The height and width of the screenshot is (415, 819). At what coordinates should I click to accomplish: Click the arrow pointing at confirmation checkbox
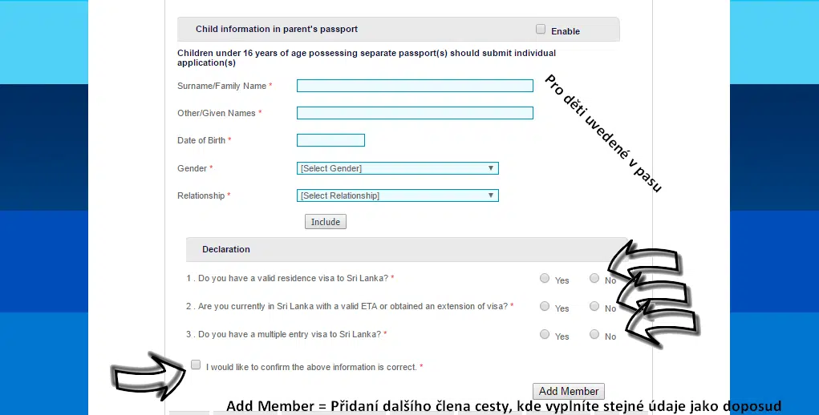point(149,377)
